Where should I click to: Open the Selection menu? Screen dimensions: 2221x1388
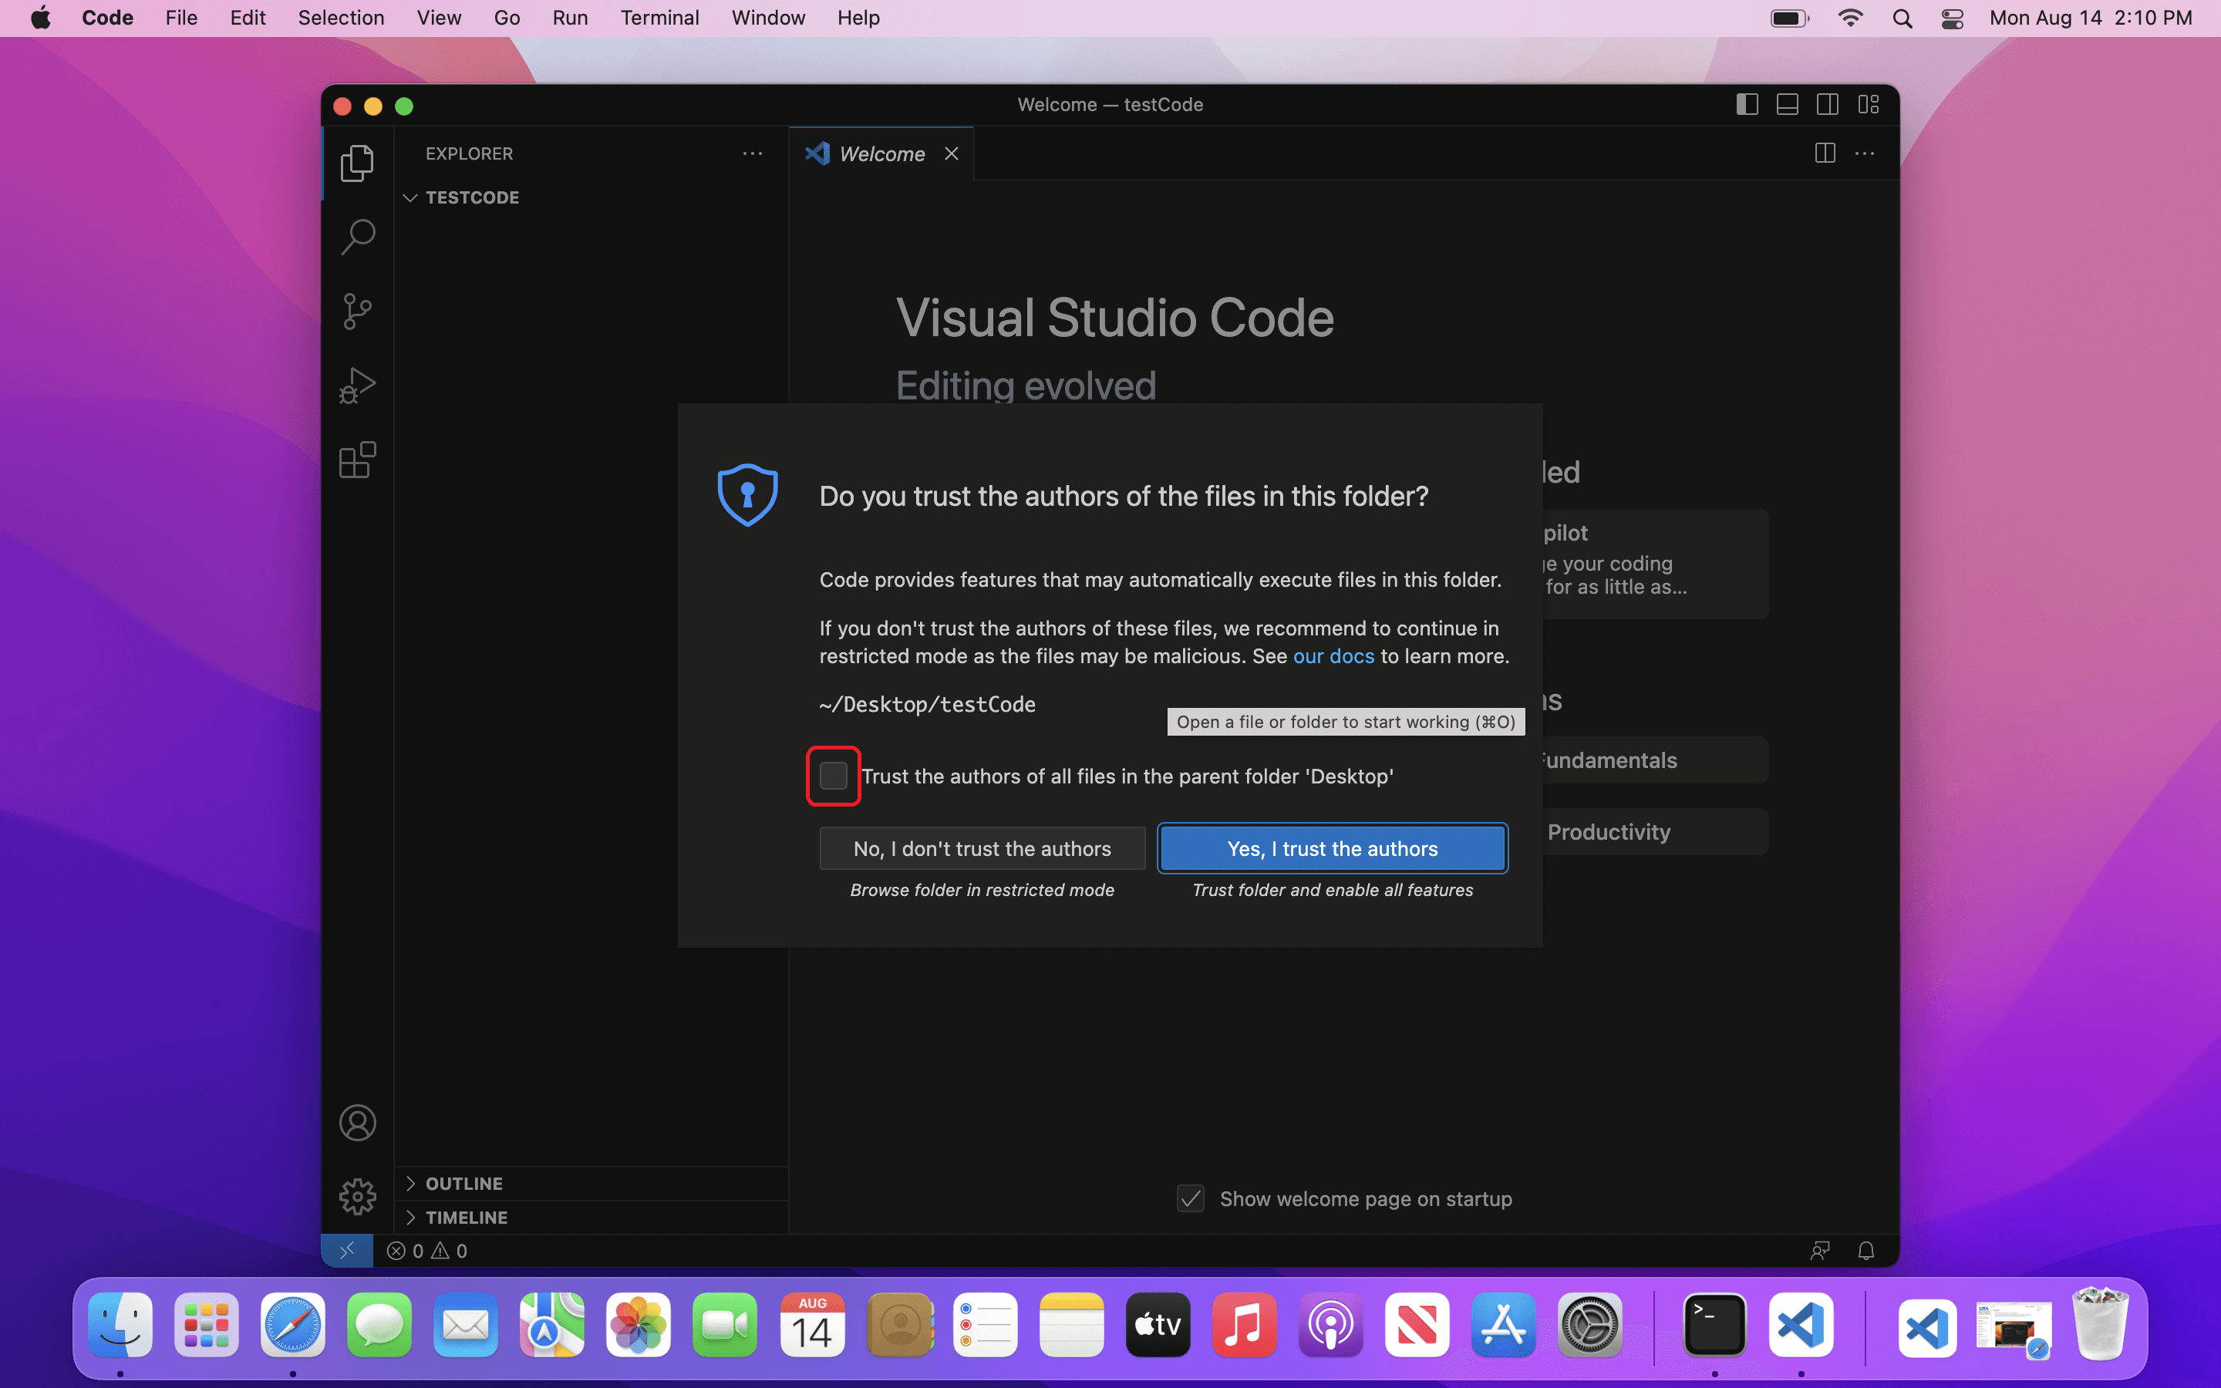pyautogui.click(x=341, y=18)
